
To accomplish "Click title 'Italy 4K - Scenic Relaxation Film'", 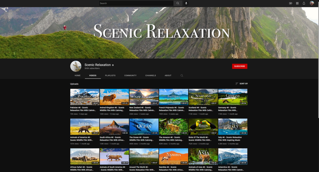I will 230,139.
